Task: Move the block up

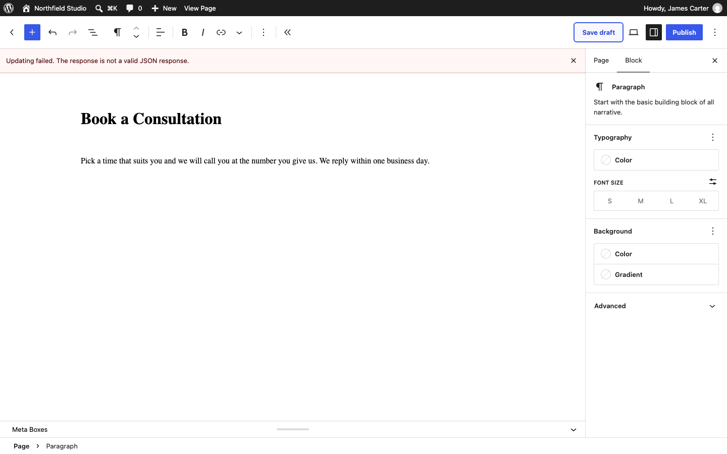Action: [x=136, y=28]
